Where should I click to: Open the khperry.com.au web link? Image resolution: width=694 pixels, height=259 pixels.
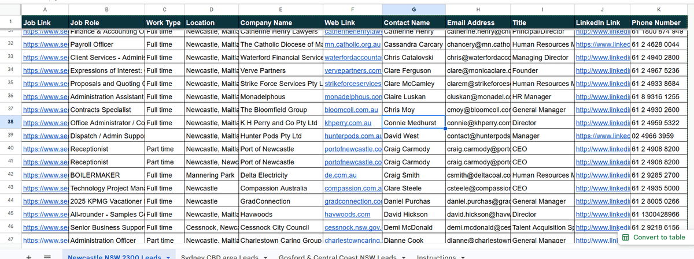(x=344, y=123)
